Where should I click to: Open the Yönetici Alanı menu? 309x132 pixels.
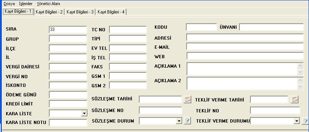(48, 4)
